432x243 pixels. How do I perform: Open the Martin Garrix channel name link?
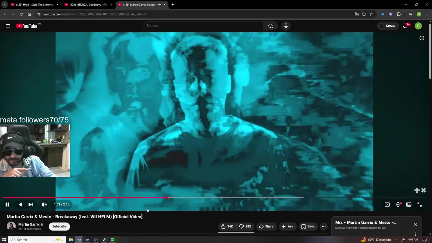click(29, 224)
